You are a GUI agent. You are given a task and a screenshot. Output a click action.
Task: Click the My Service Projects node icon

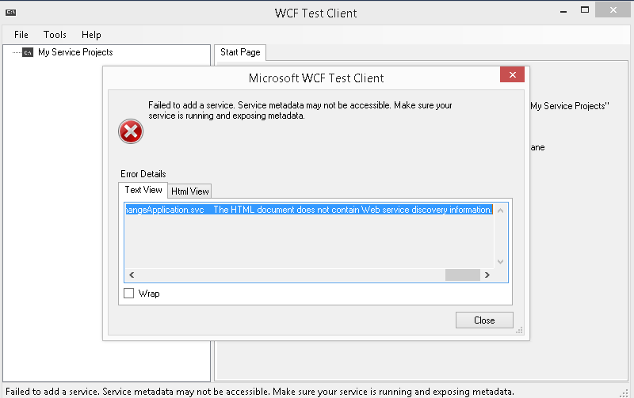click(28, 52)
